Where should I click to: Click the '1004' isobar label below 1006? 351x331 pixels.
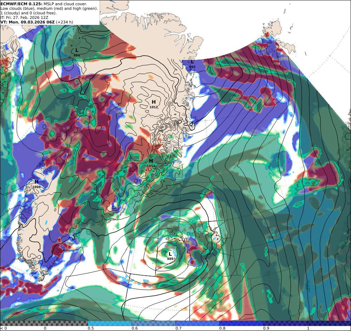(x=7, y=211)
